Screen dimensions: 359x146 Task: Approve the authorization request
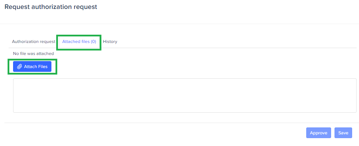[318, 133]
